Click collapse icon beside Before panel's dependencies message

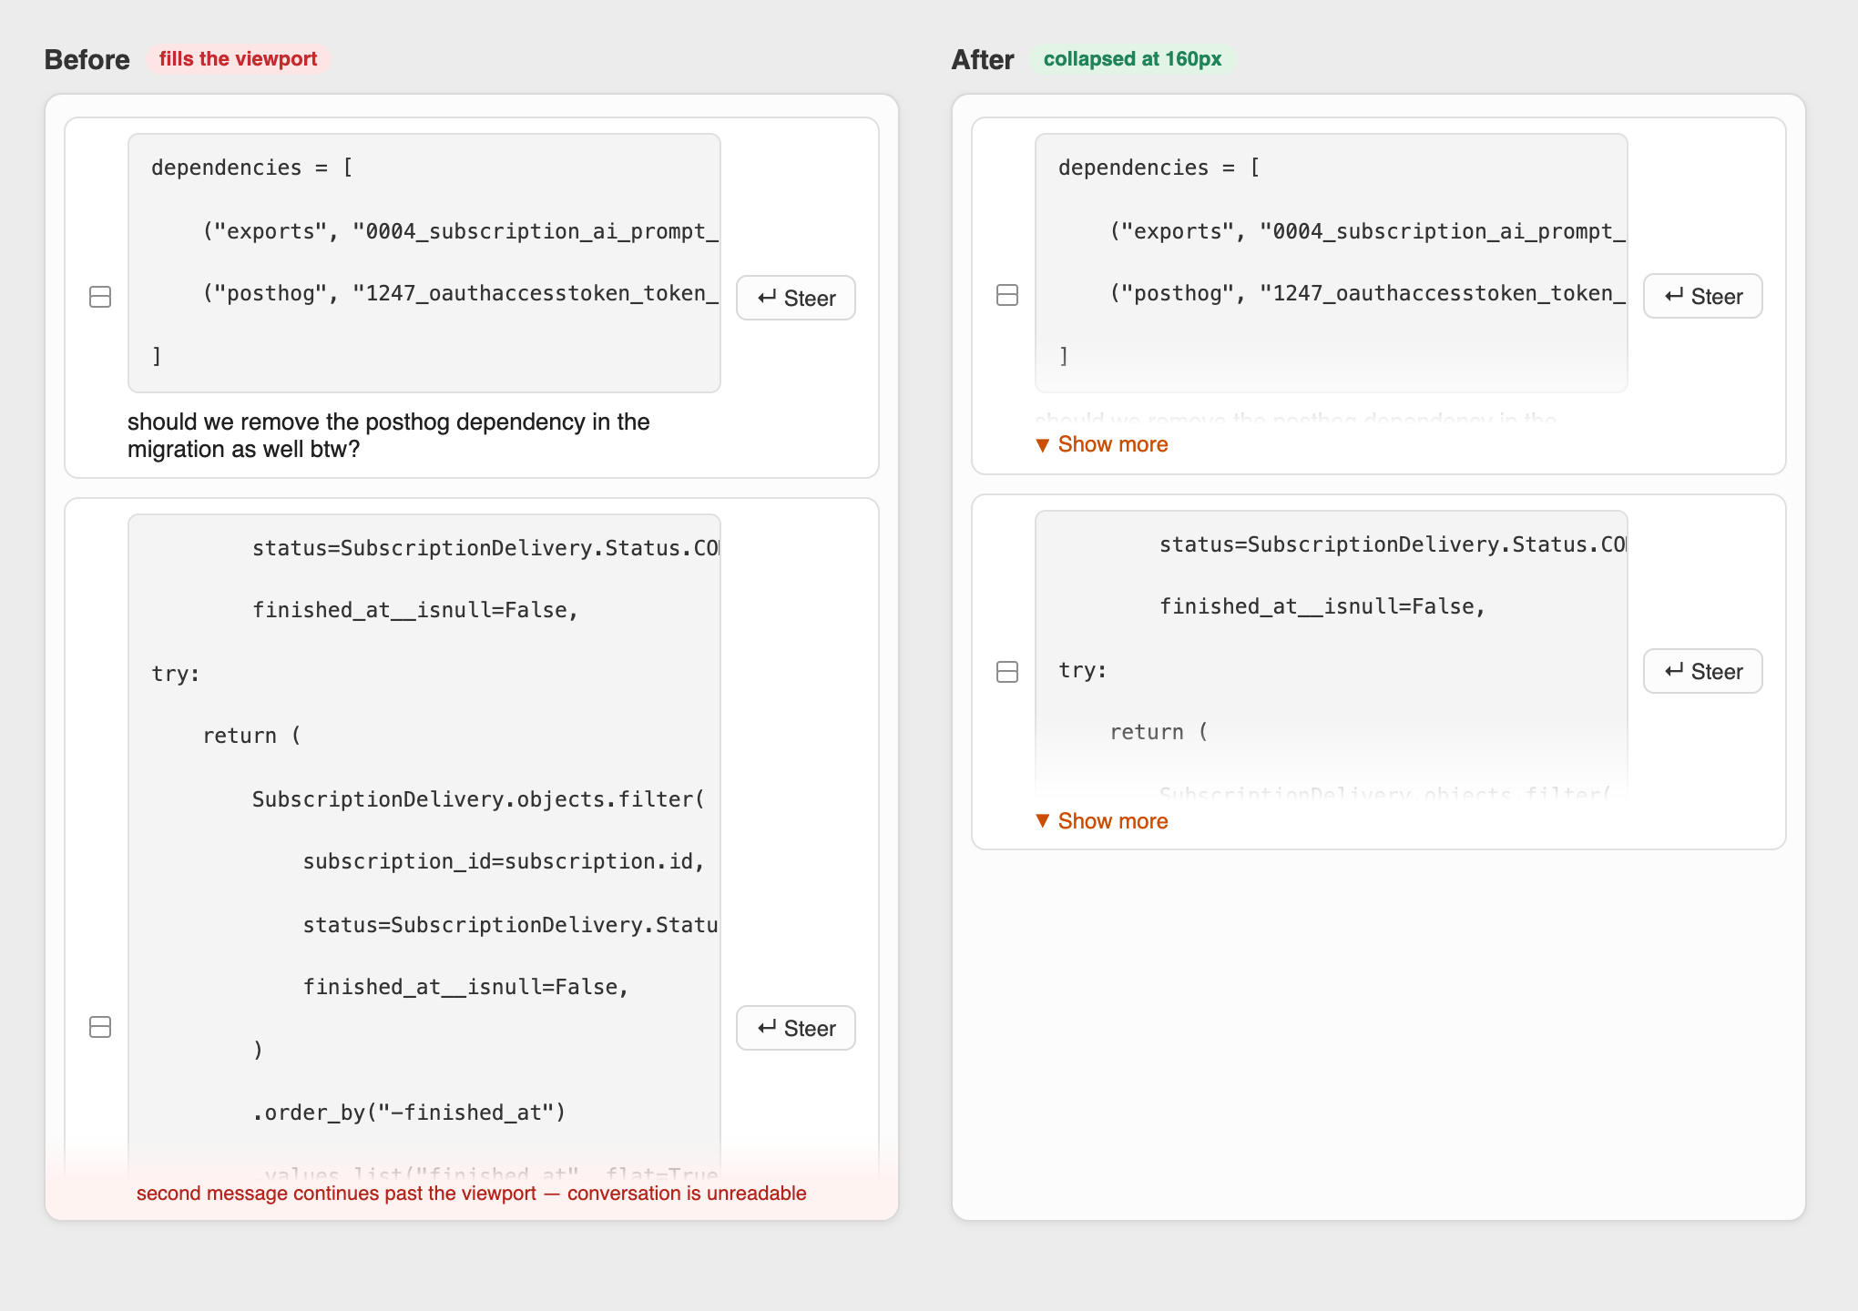coord(100,297)
